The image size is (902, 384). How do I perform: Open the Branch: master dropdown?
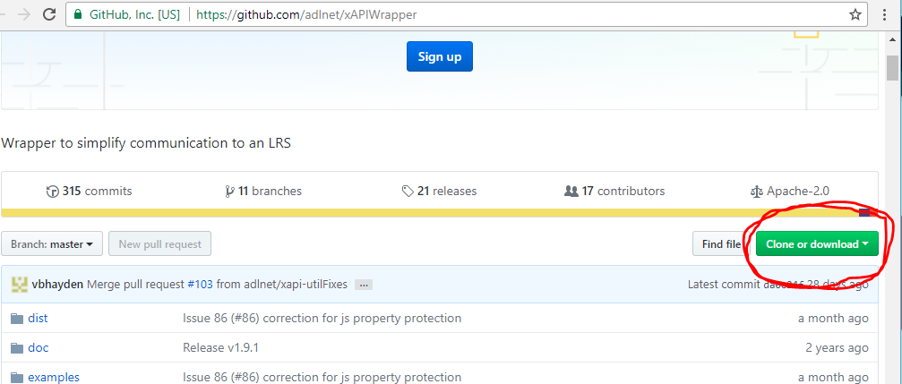(52, 243)
